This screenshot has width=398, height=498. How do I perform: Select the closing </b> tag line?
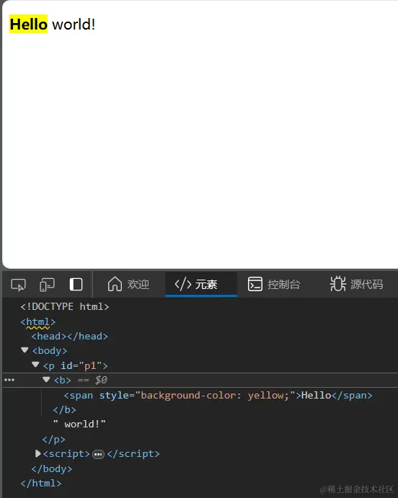(64, 409)
